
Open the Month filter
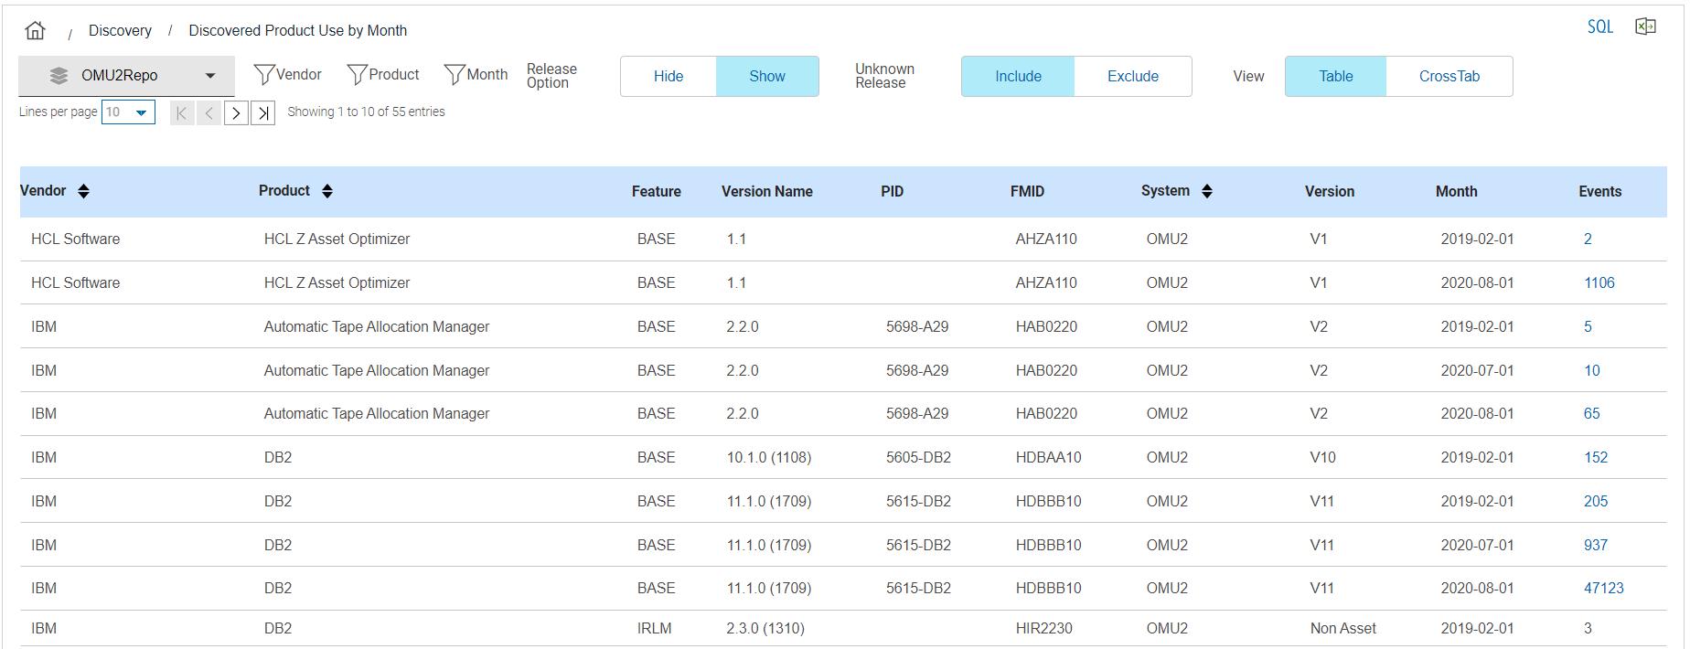point(476,75)
